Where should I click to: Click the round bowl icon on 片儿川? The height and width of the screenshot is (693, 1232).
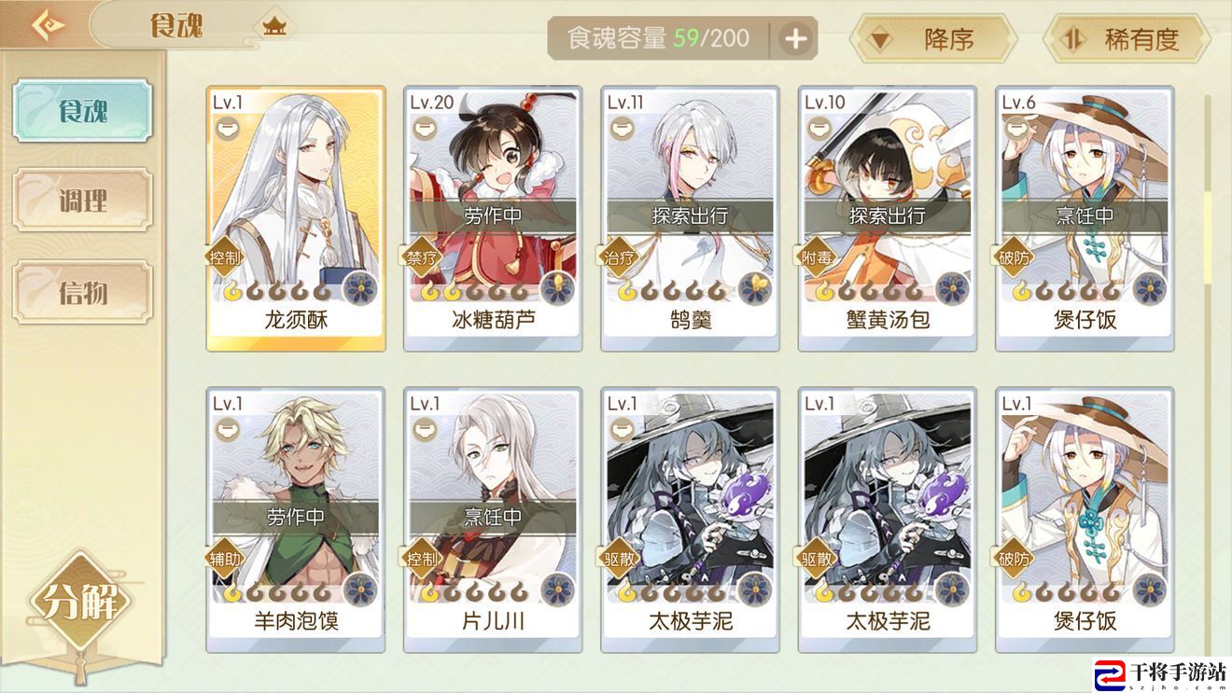(x=425, y=430)
